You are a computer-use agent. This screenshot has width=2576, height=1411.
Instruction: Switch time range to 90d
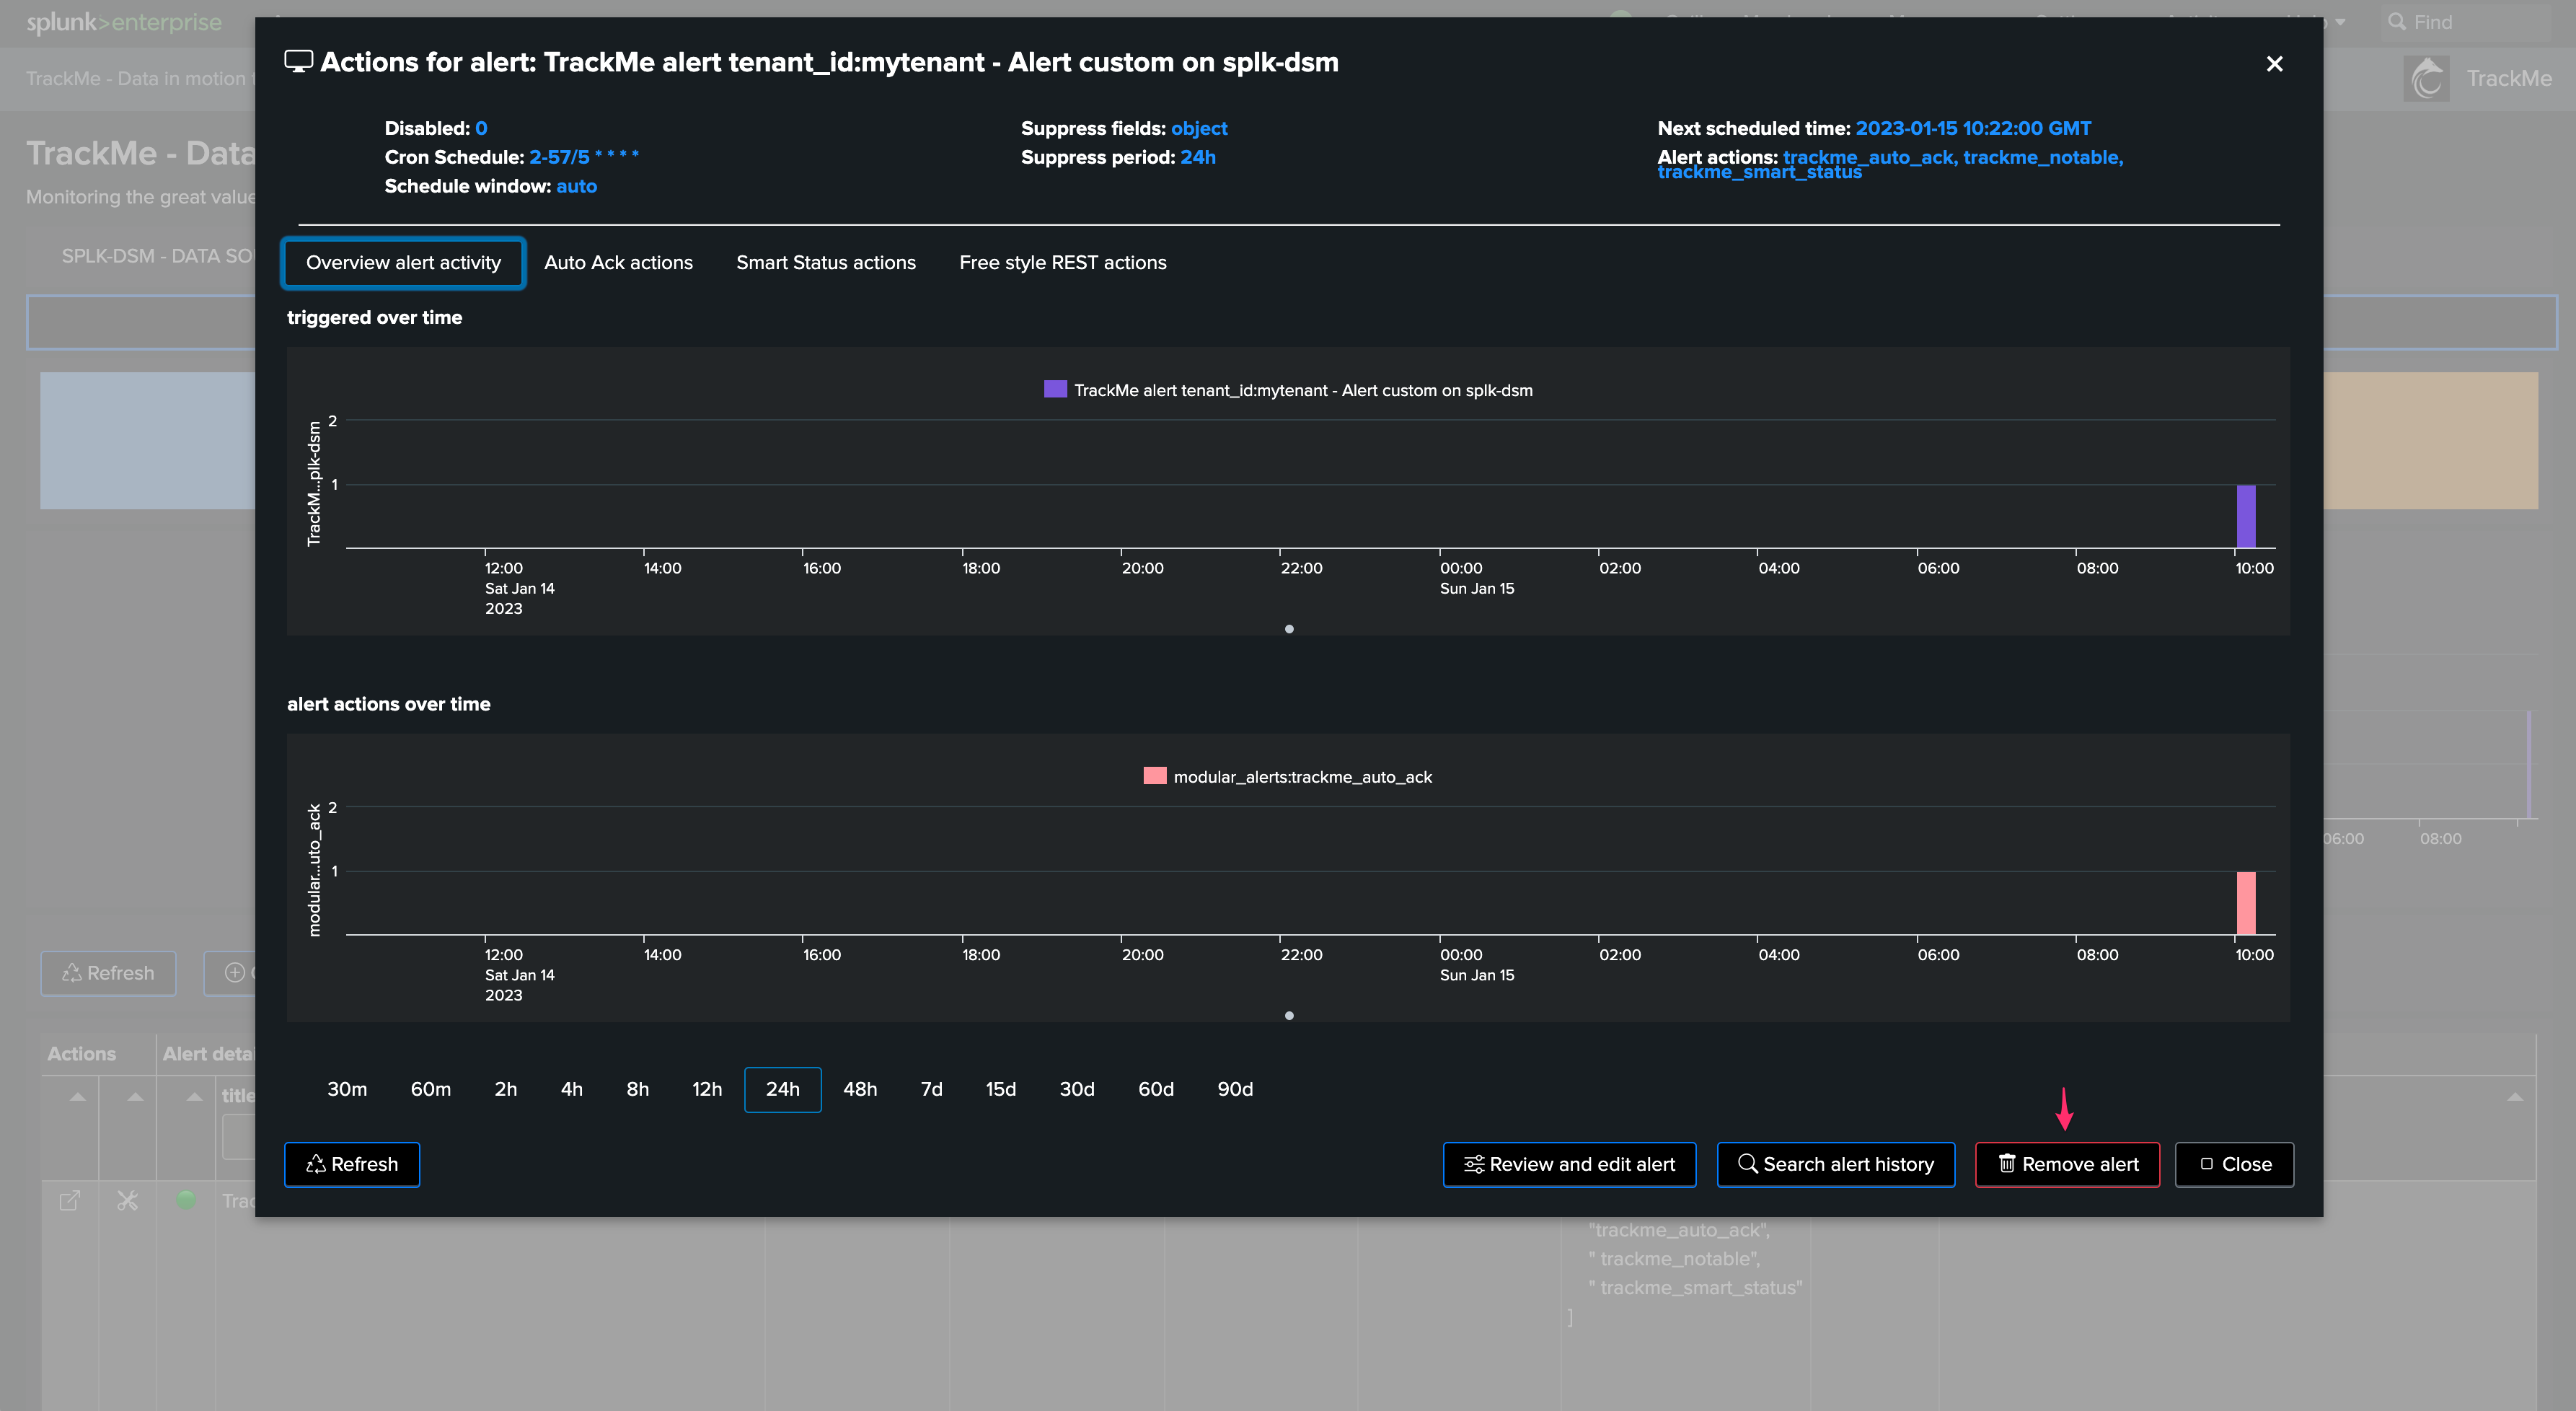tap(1234, 1089)
